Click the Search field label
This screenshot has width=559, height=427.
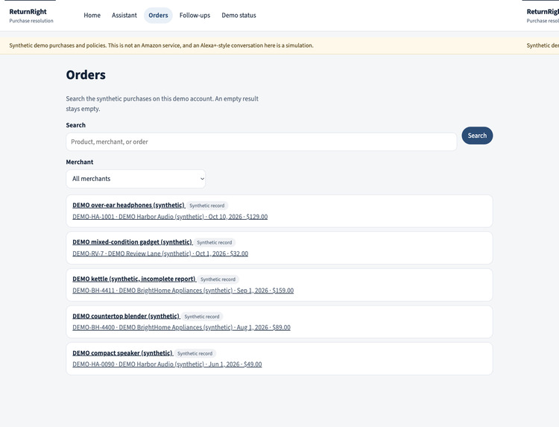(75, 125)
